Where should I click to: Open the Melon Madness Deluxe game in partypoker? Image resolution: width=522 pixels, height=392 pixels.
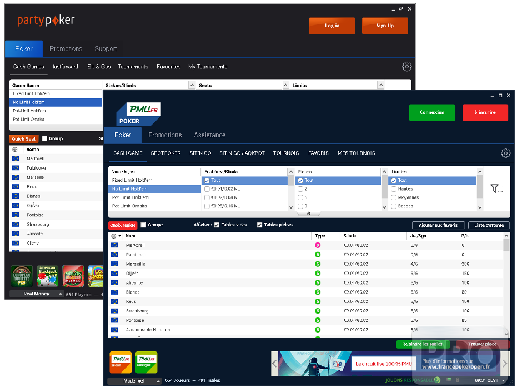coord(73,276)
